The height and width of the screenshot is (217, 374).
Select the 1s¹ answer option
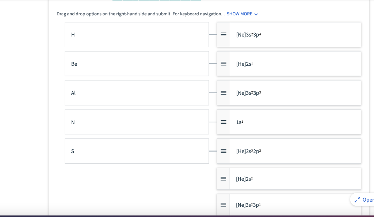pyautogui.click(x=295, y=122)
